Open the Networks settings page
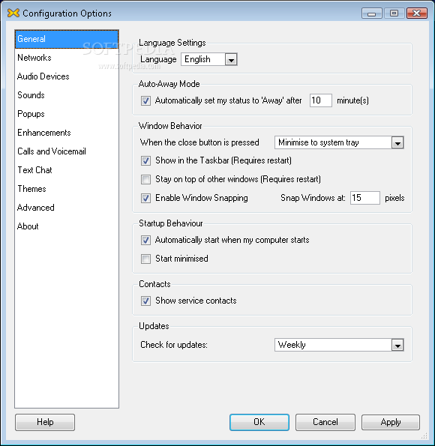This screenshot has height=446, width=435. 67,58
